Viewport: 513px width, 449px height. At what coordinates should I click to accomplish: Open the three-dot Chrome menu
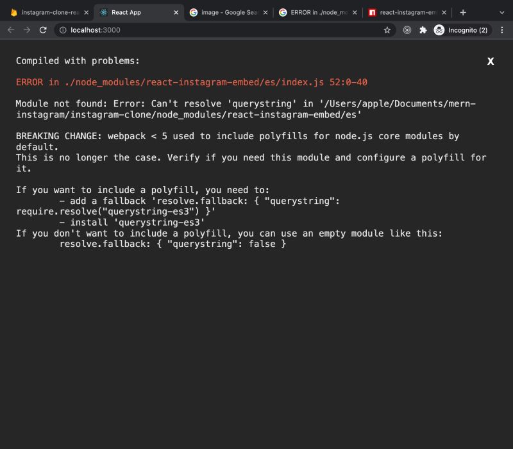503,30
